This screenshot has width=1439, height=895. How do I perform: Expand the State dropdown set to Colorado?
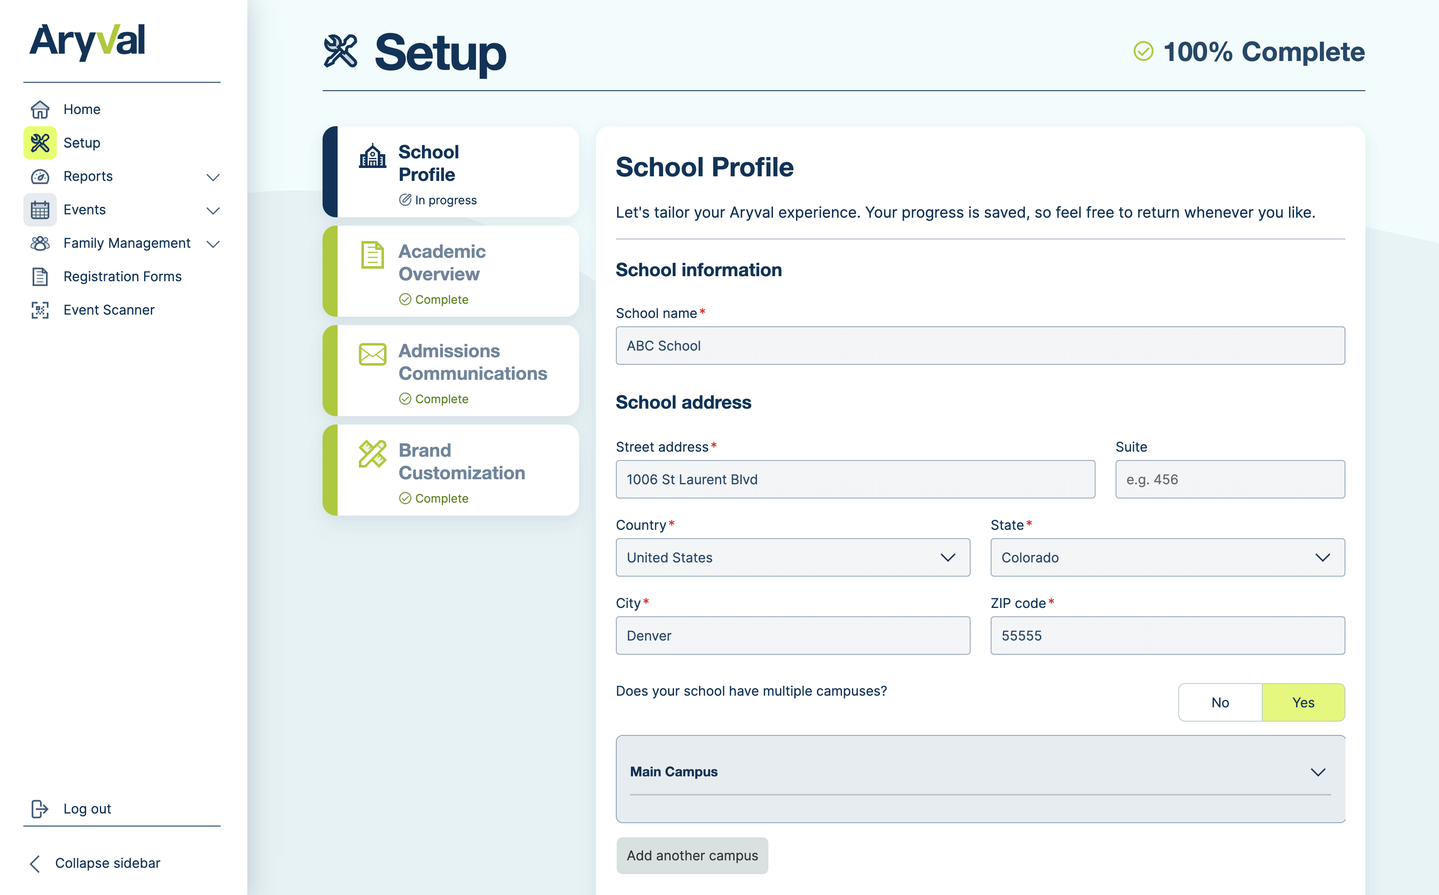click(x=1167, y=557)
